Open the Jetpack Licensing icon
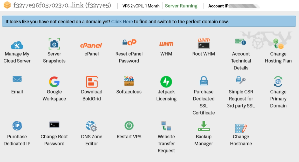The image size is (299, 162). click(166, 82)
